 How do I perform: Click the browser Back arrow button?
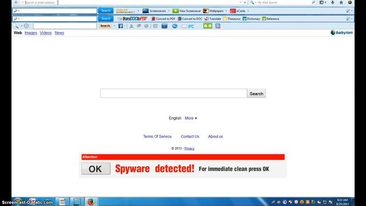click(16, 2)
